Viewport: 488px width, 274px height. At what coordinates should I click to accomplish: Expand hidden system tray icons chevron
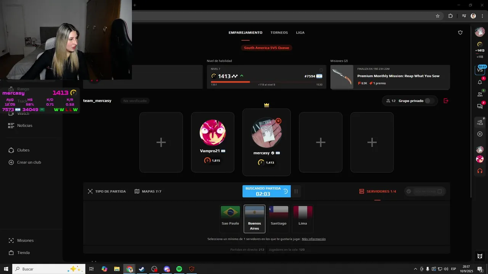click(416, 269)
